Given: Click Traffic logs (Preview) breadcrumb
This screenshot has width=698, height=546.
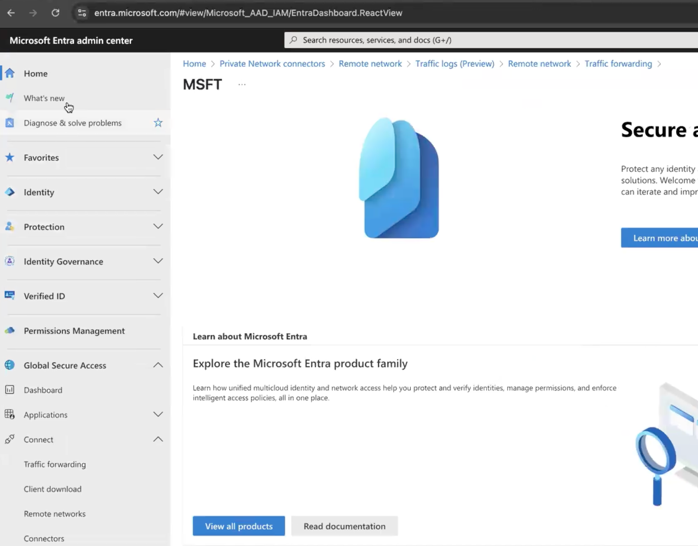Looking at the screenshot, I should click(455, 64).
